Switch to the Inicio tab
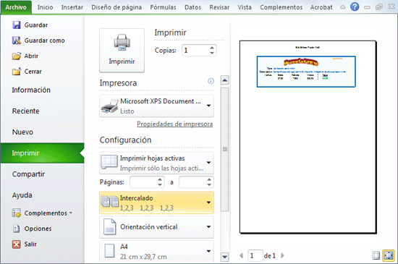 [45, 7]
